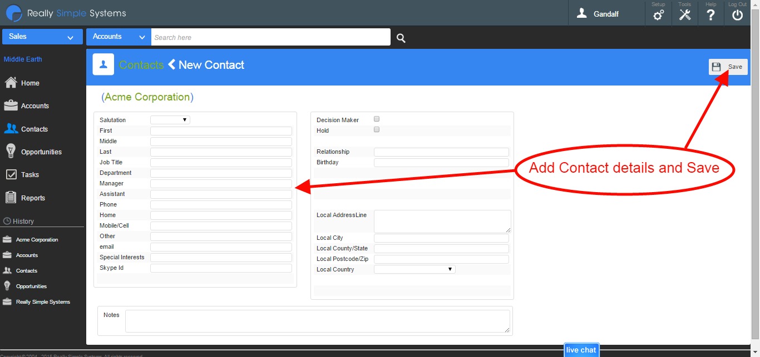Open Acme Corporation from History list
This screenshot has width=760, height=357.
tap(31, 240)
